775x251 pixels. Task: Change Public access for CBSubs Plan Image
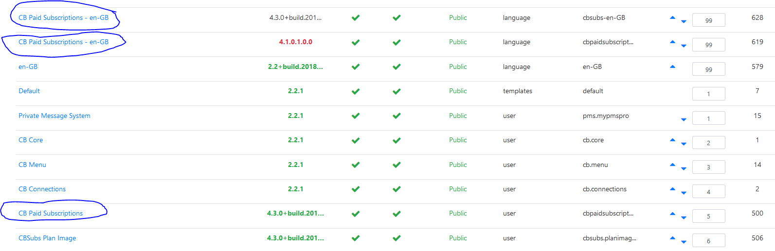pos(458,238)
